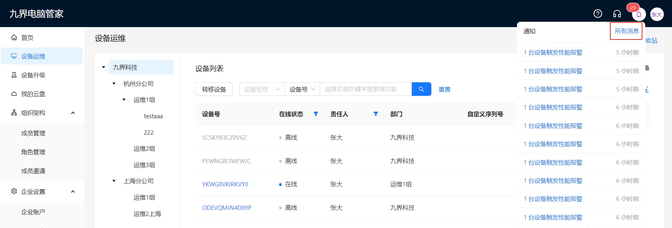Click the keyword search input field
This screenshot has height=228, width=672.
click(x=366, y=89)
